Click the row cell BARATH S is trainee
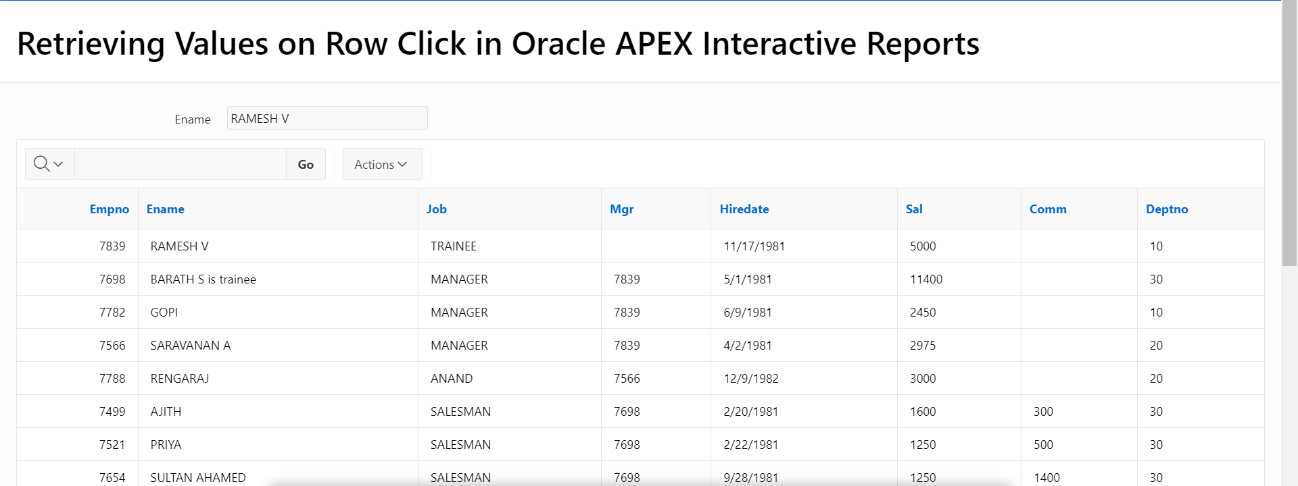1298x486 pixels. pos(278,279)
